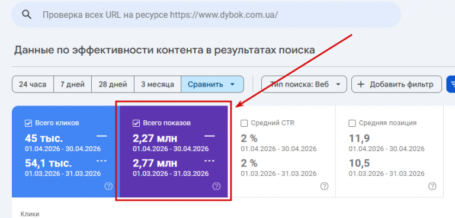
Task: Click the 2,77 млн impressions value
Action: [155, 163]
